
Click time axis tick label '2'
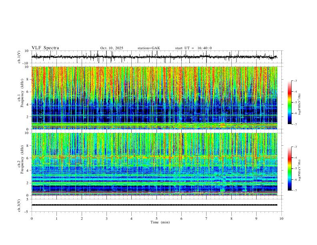pos(82,219)
